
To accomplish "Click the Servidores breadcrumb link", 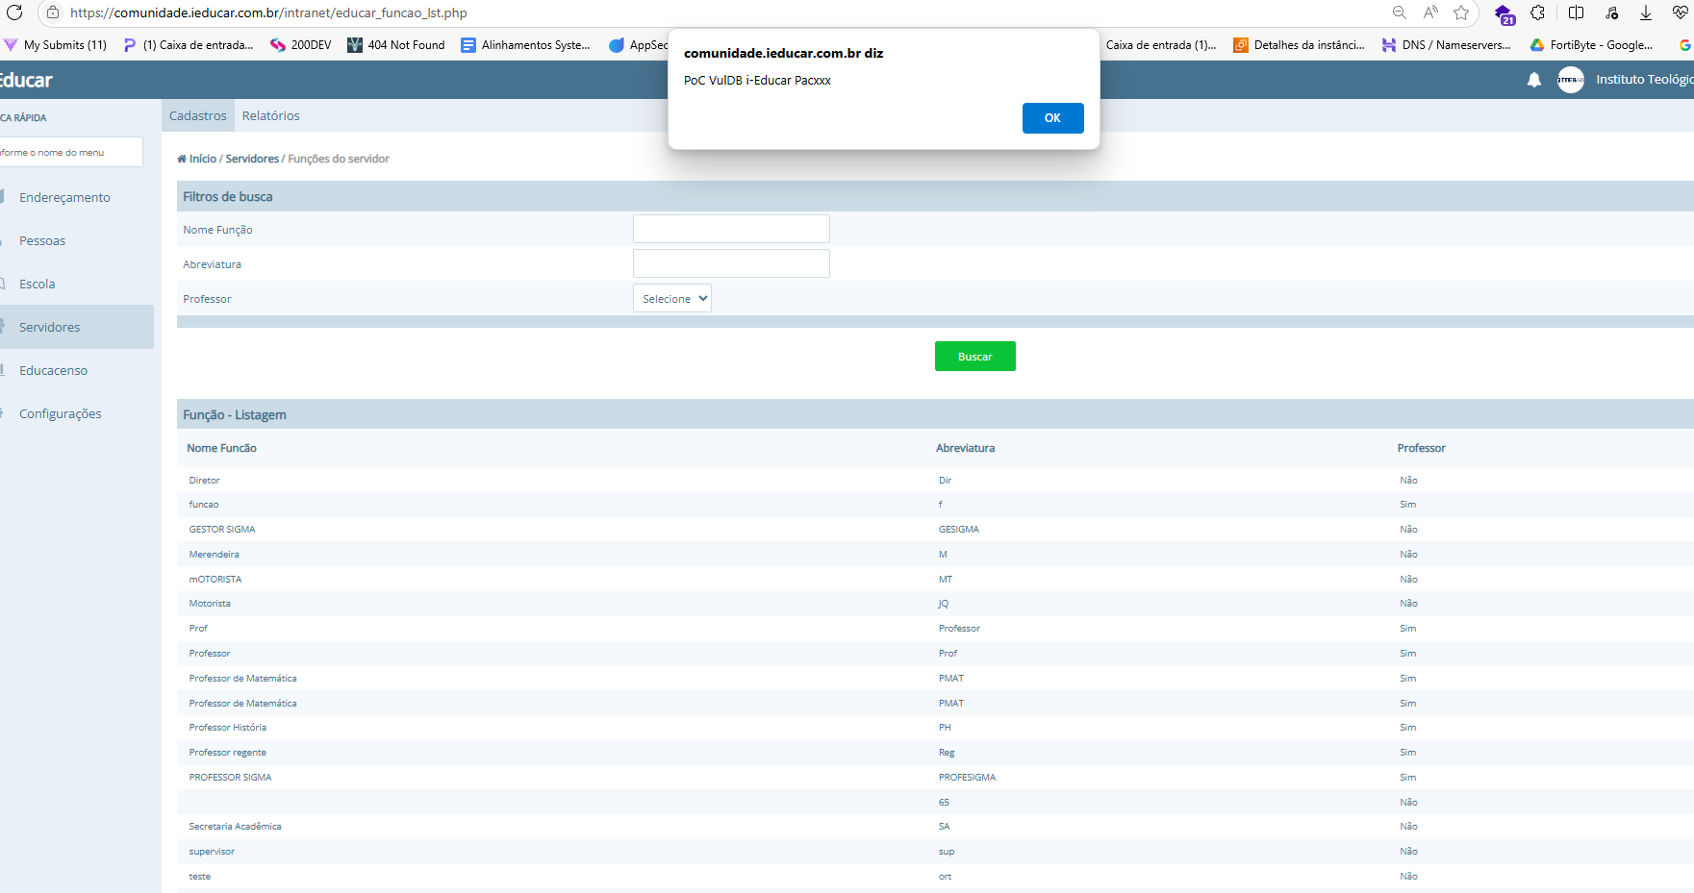I will tap(252, 159).
